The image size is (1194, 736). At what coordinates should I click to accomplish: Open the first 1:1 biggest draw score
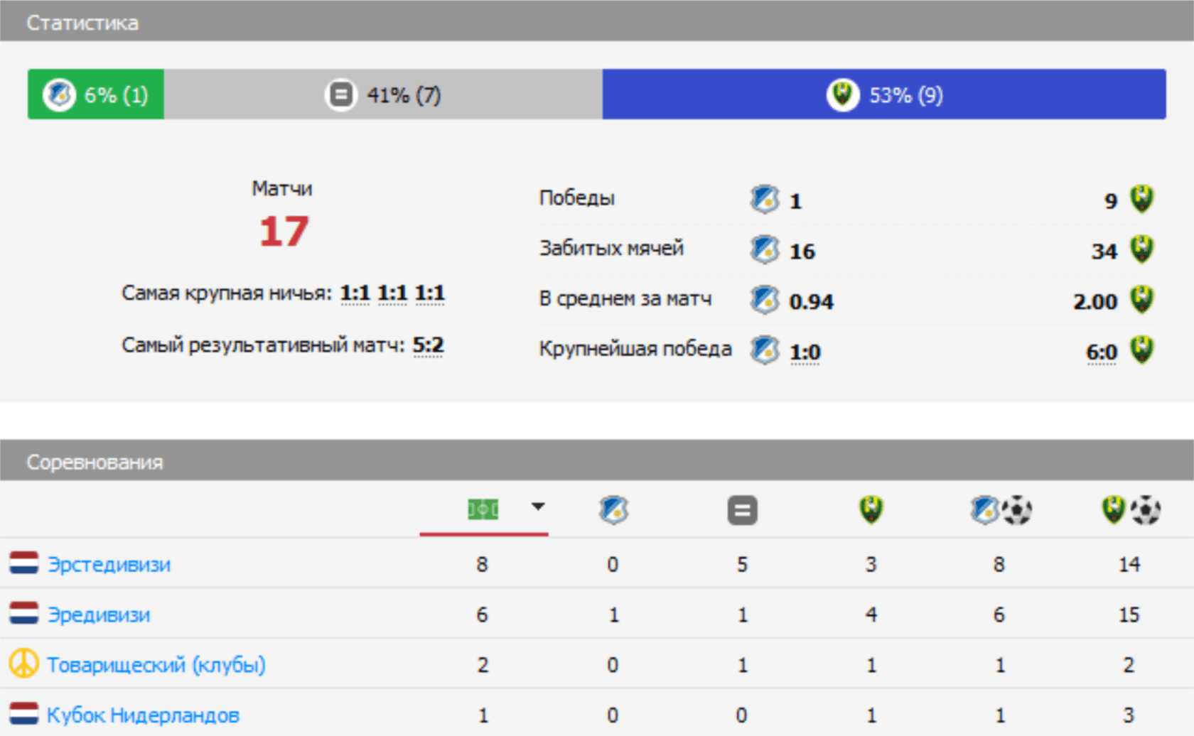(x=355, y=293)
